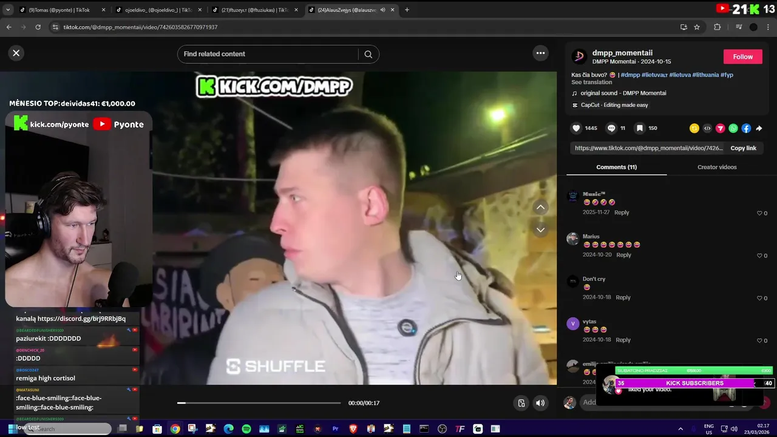This screenshot has width=777, height=437.
Task: Like Don't cry's comment heart
Action: coord(759,298)
